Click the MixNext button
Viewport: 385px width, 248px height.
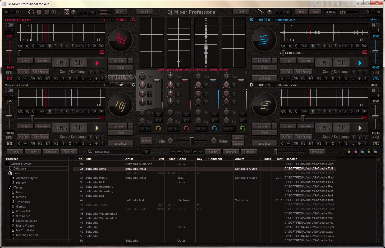146,141
